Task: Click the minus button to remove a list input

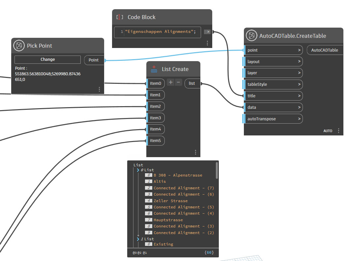Action: tap(178, 83)
